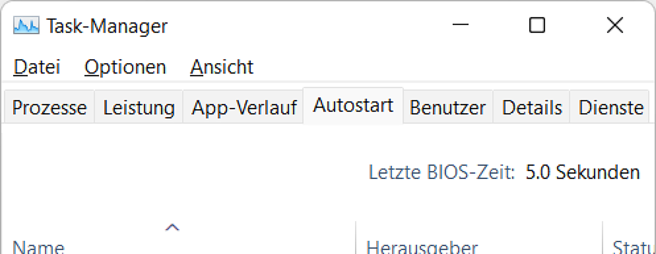
Task: Click the Letzte BIOS-Zeit value text
Action: [582, 172]
